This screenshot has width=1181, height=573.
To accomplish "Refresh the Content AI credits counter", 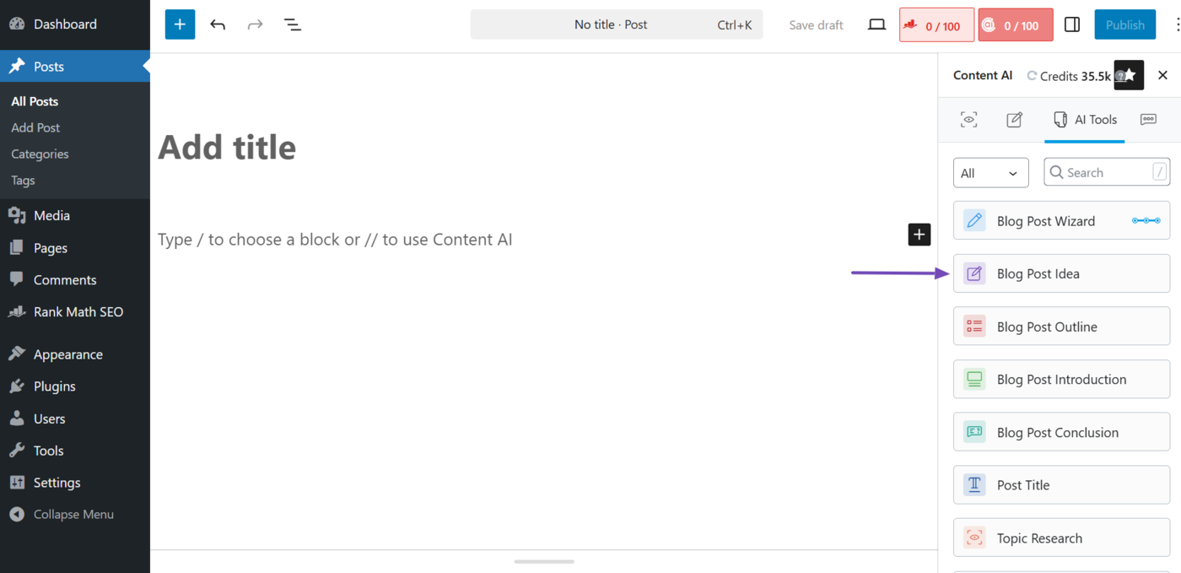I will [x=1031, y=75].
